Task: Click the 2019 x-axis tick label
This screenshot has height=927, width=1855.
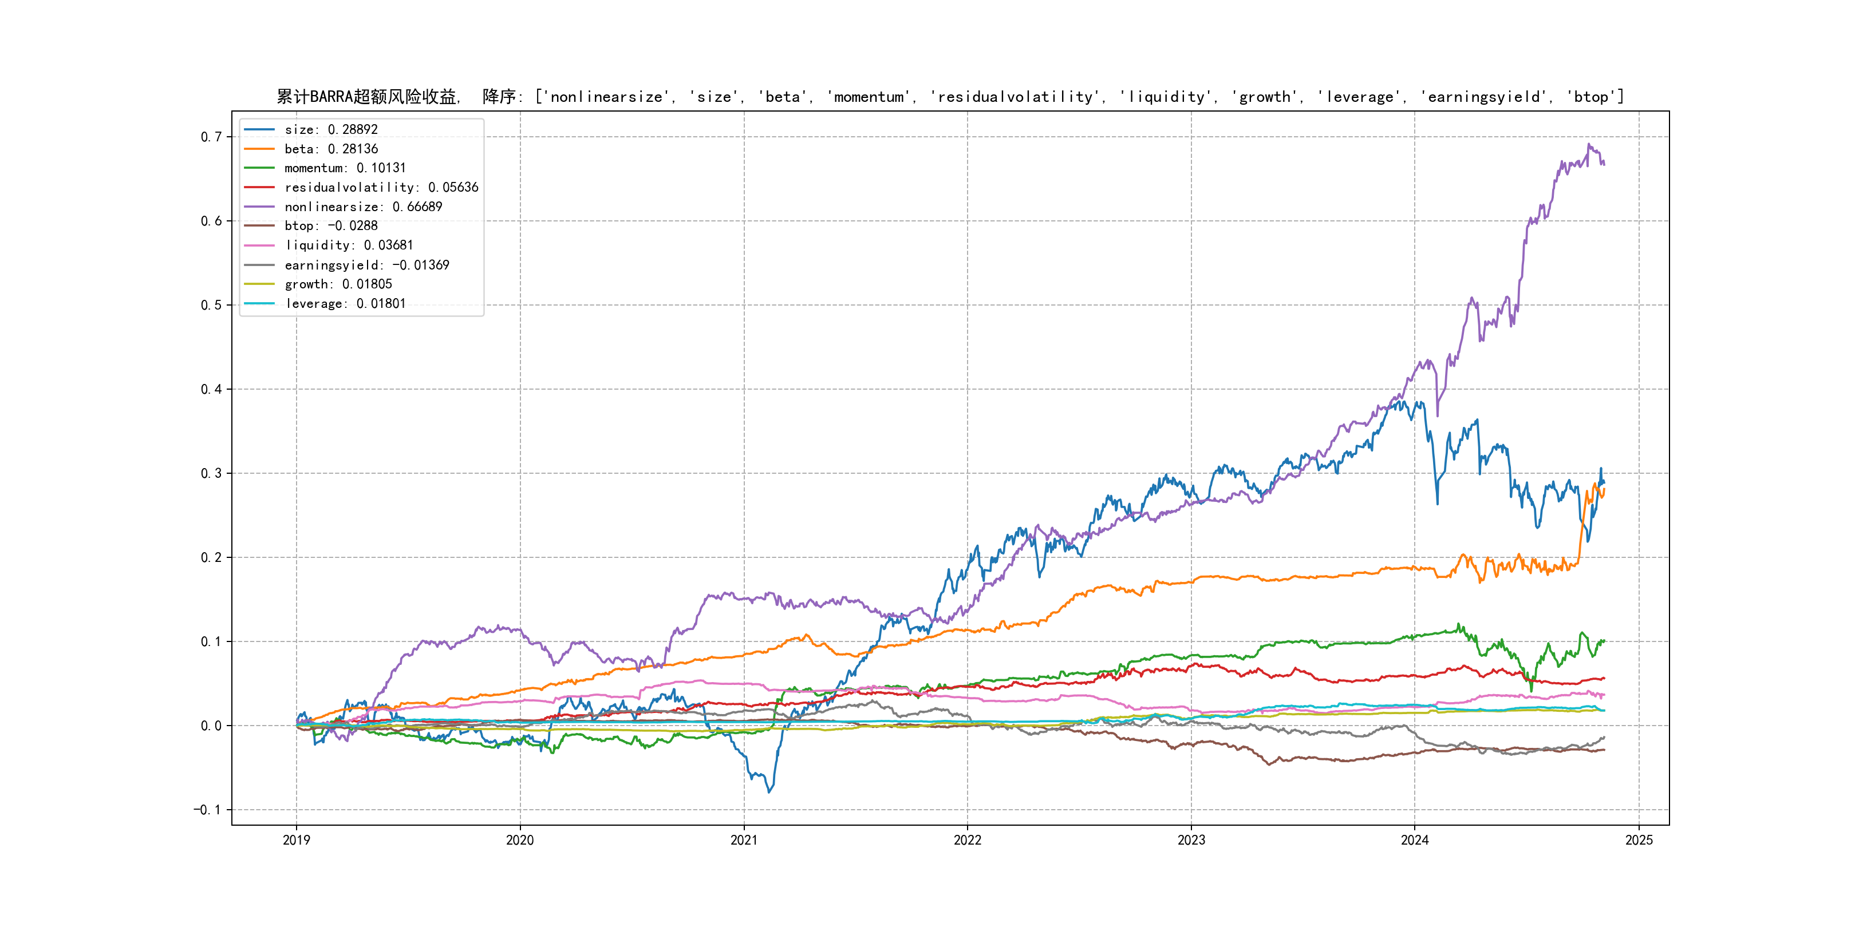Action: [x=296, y=840]
